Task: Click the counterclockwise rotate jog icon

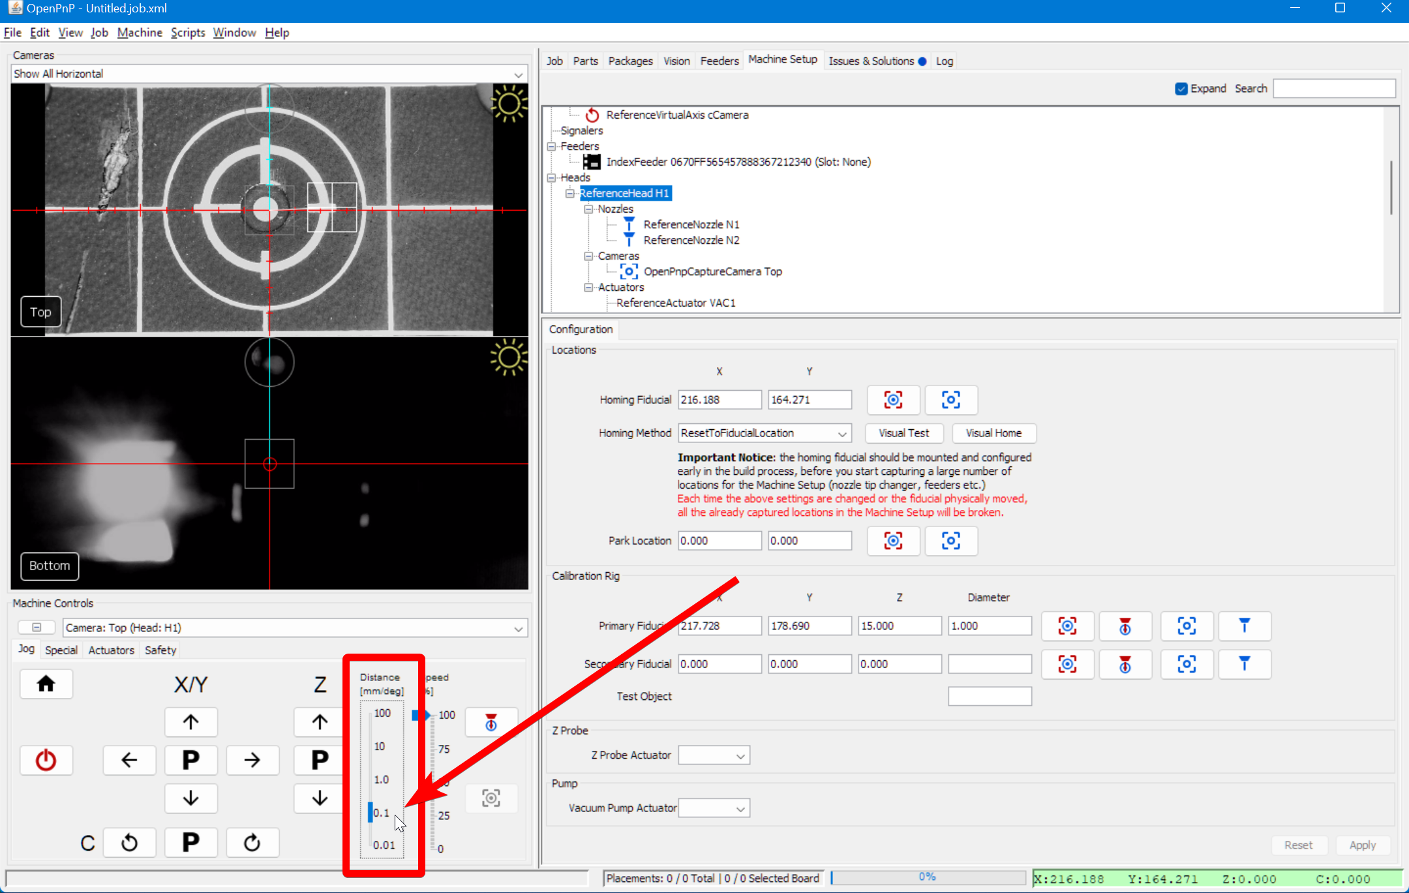Action: (x=130, y=842)
